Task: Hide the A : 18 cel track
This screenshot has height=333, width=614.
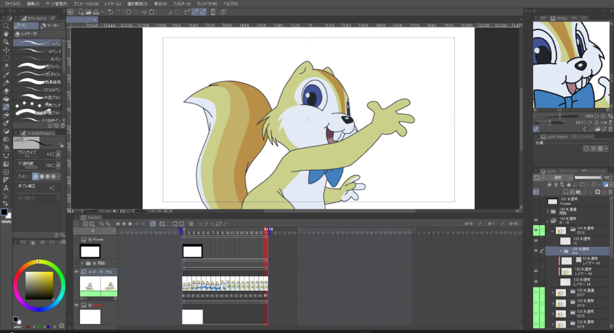Action: coord(76,272)
